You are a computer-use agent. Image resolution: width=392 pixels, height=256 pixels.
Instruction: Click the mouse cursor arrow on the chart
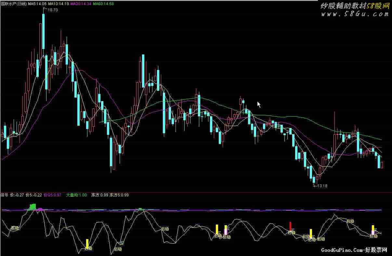(259, 104)
